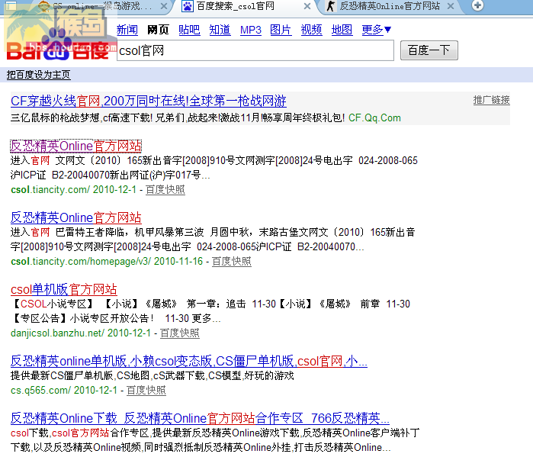Open the 反恐精英online单机版,小赖csol变态版 result
Viewport: 533px width, 457px height.
[189, 361]
